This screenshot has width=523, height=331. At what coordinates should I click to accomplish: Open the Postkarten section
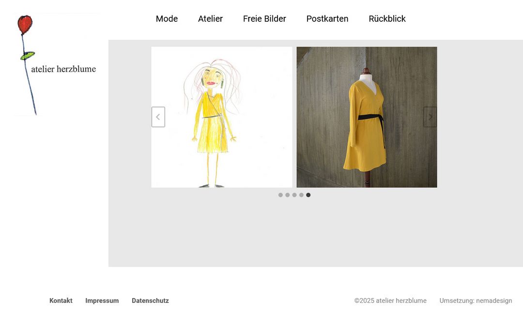(327, 18)
